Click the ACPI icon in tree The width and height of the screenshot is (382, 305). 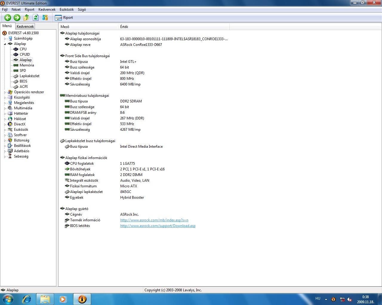click(16, 87)
